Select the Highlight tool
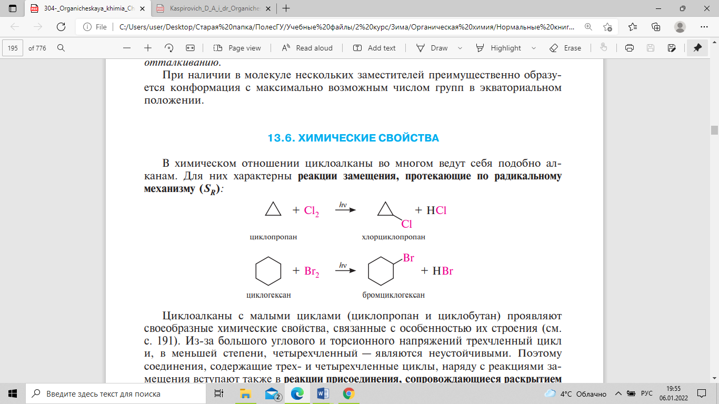This screenshot has width=719, height=404. coord(498,48)
